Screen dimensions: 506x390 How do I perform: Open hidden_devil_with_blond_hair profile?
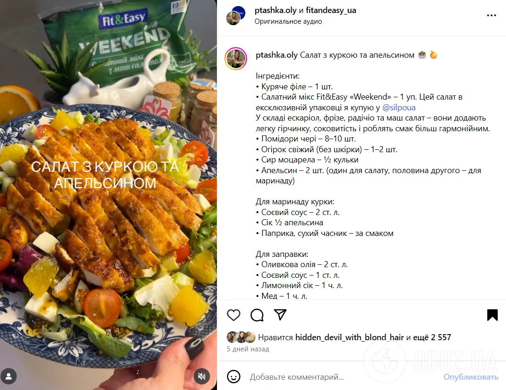coord(350,337)
